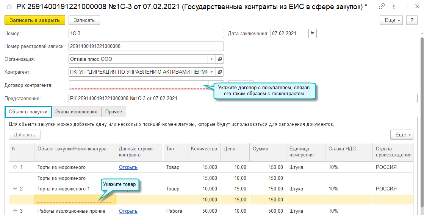Open window options menu with three dots
424x215 pixels.
tap(394, 6)
